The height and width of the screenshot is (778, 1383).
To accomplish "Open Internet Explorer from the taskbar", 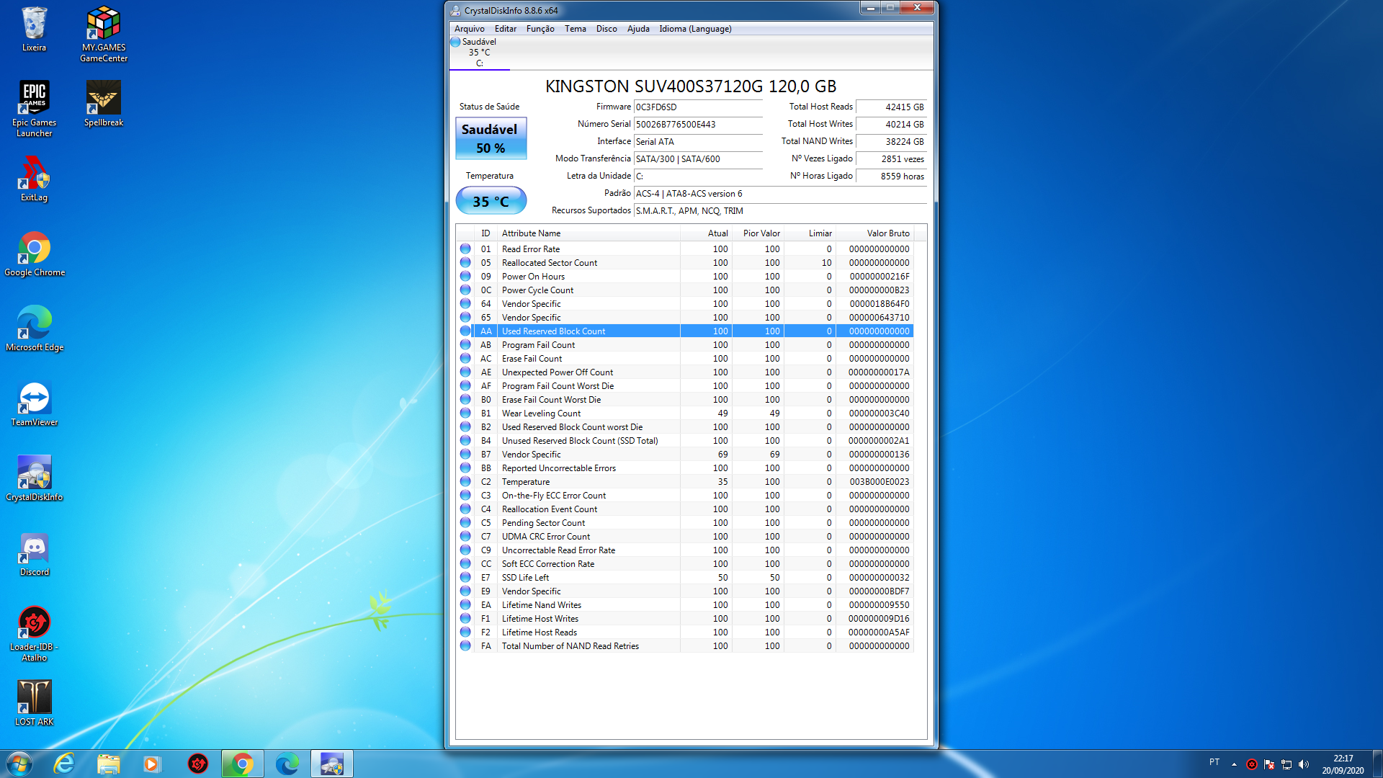I will coord(65,764).
